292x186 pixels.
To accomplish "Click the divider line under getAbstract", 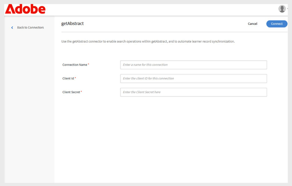I will (174, 32).
